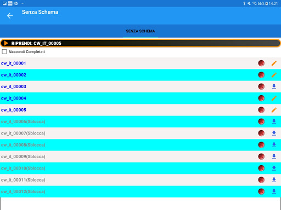281x210 pixels.
Task: Download puzzle cw_it_00012
Action: pyautogui.click(x=274, y=191)
